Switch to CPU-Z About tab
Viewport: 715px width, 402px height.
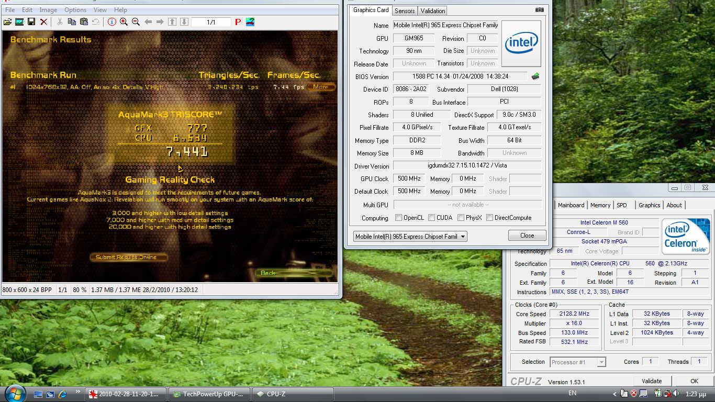click(x=674, y=205)
